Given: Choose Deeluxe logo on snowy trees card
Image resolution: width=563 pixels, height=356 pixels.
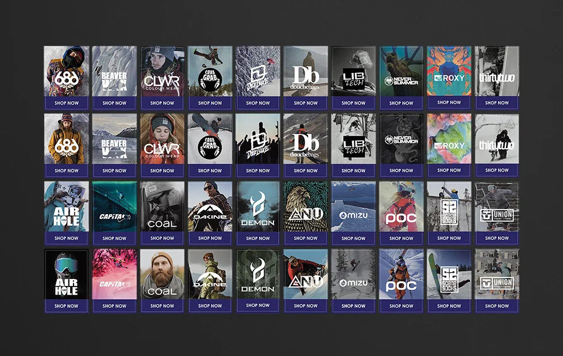Looking at the screenshot, I should point(257,78).
